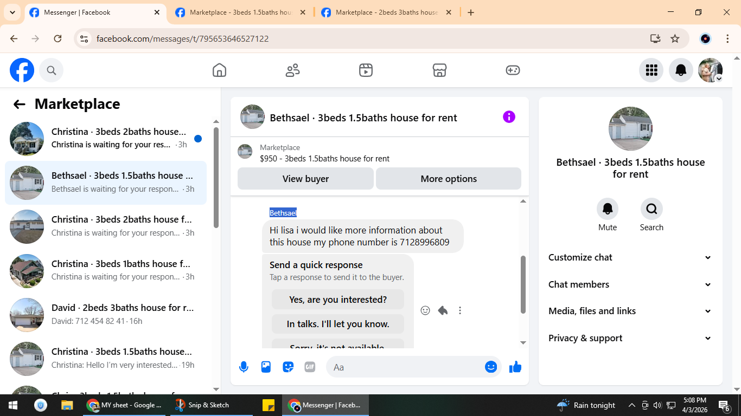
Task: Choose a sticker with the sticker icon
Action: tap(288, 367)
